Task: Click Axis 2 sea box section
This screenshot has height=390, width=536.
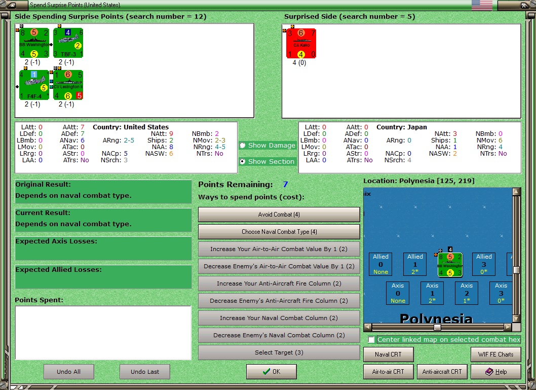Action: coord(467,293)
